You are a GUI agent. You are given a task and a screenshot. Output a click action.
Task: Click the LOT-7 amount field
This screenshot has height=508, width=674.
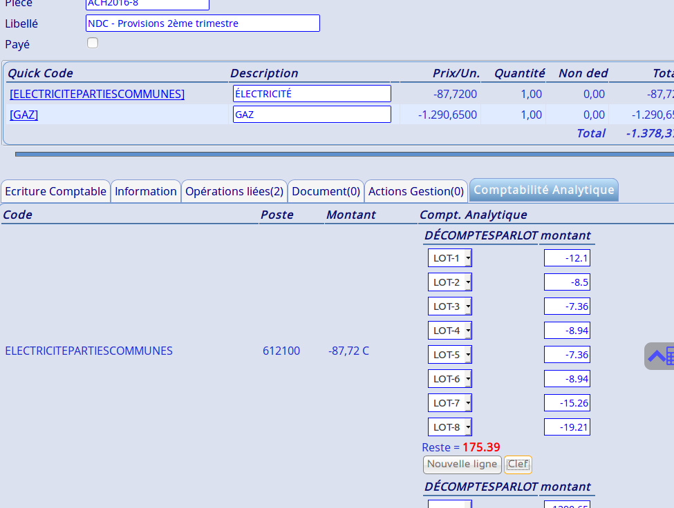coord(567,403)
